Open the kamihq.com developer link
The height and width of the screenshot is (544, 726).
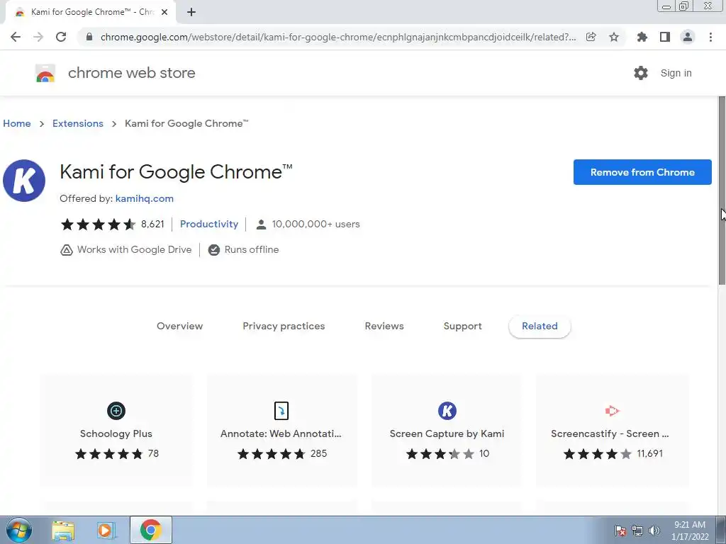coord(145,198)
